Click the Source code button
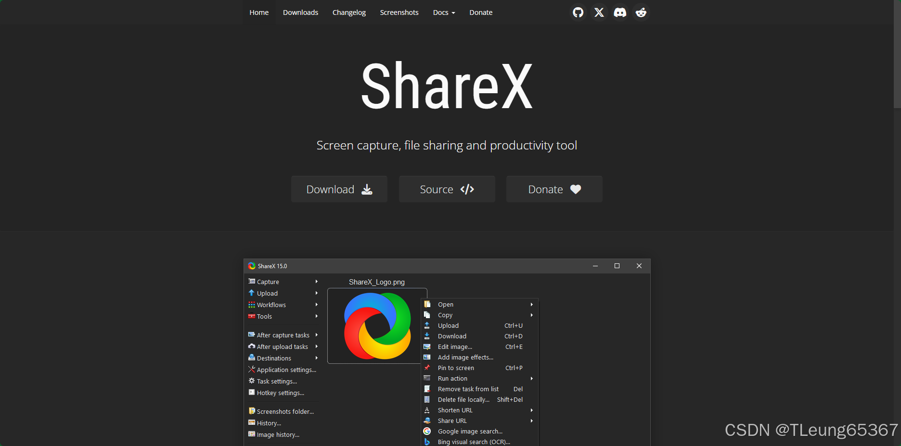This screenshot has width=901, height=446. (x=447, y=189)
